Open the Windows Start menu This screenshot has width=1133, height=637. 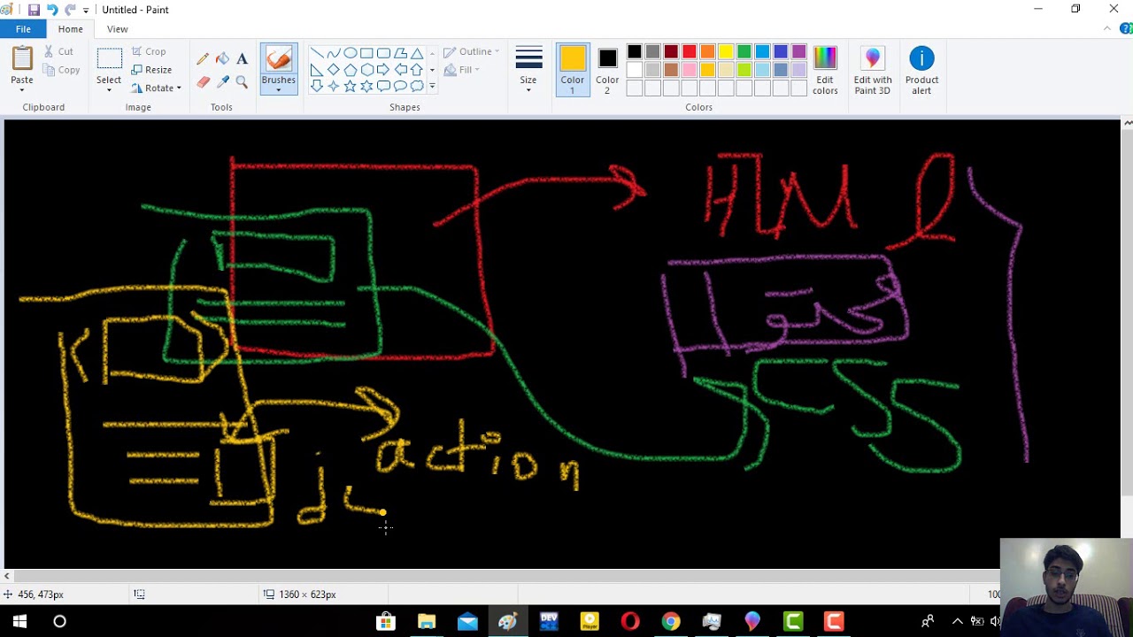click(x=19, y=621)
